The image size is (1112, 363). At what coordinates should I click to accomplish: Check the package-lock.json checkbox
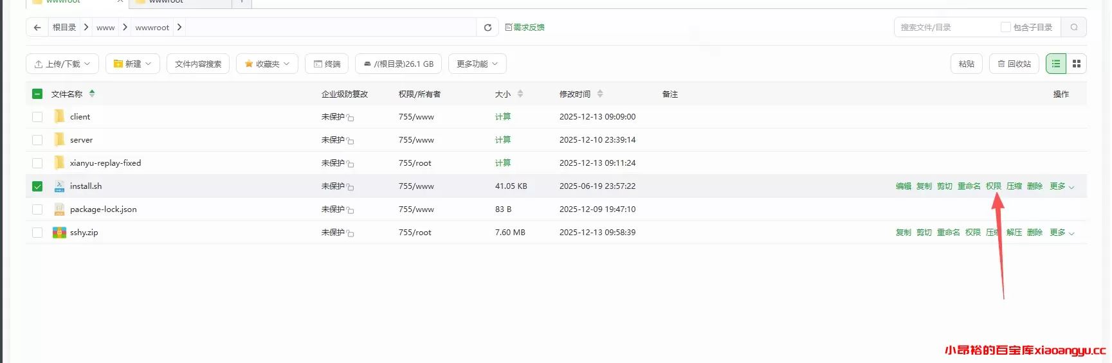point(37,209)
